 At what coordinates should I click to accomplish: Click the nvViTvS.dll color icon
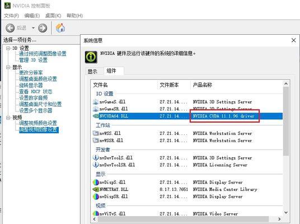(96, 213)
